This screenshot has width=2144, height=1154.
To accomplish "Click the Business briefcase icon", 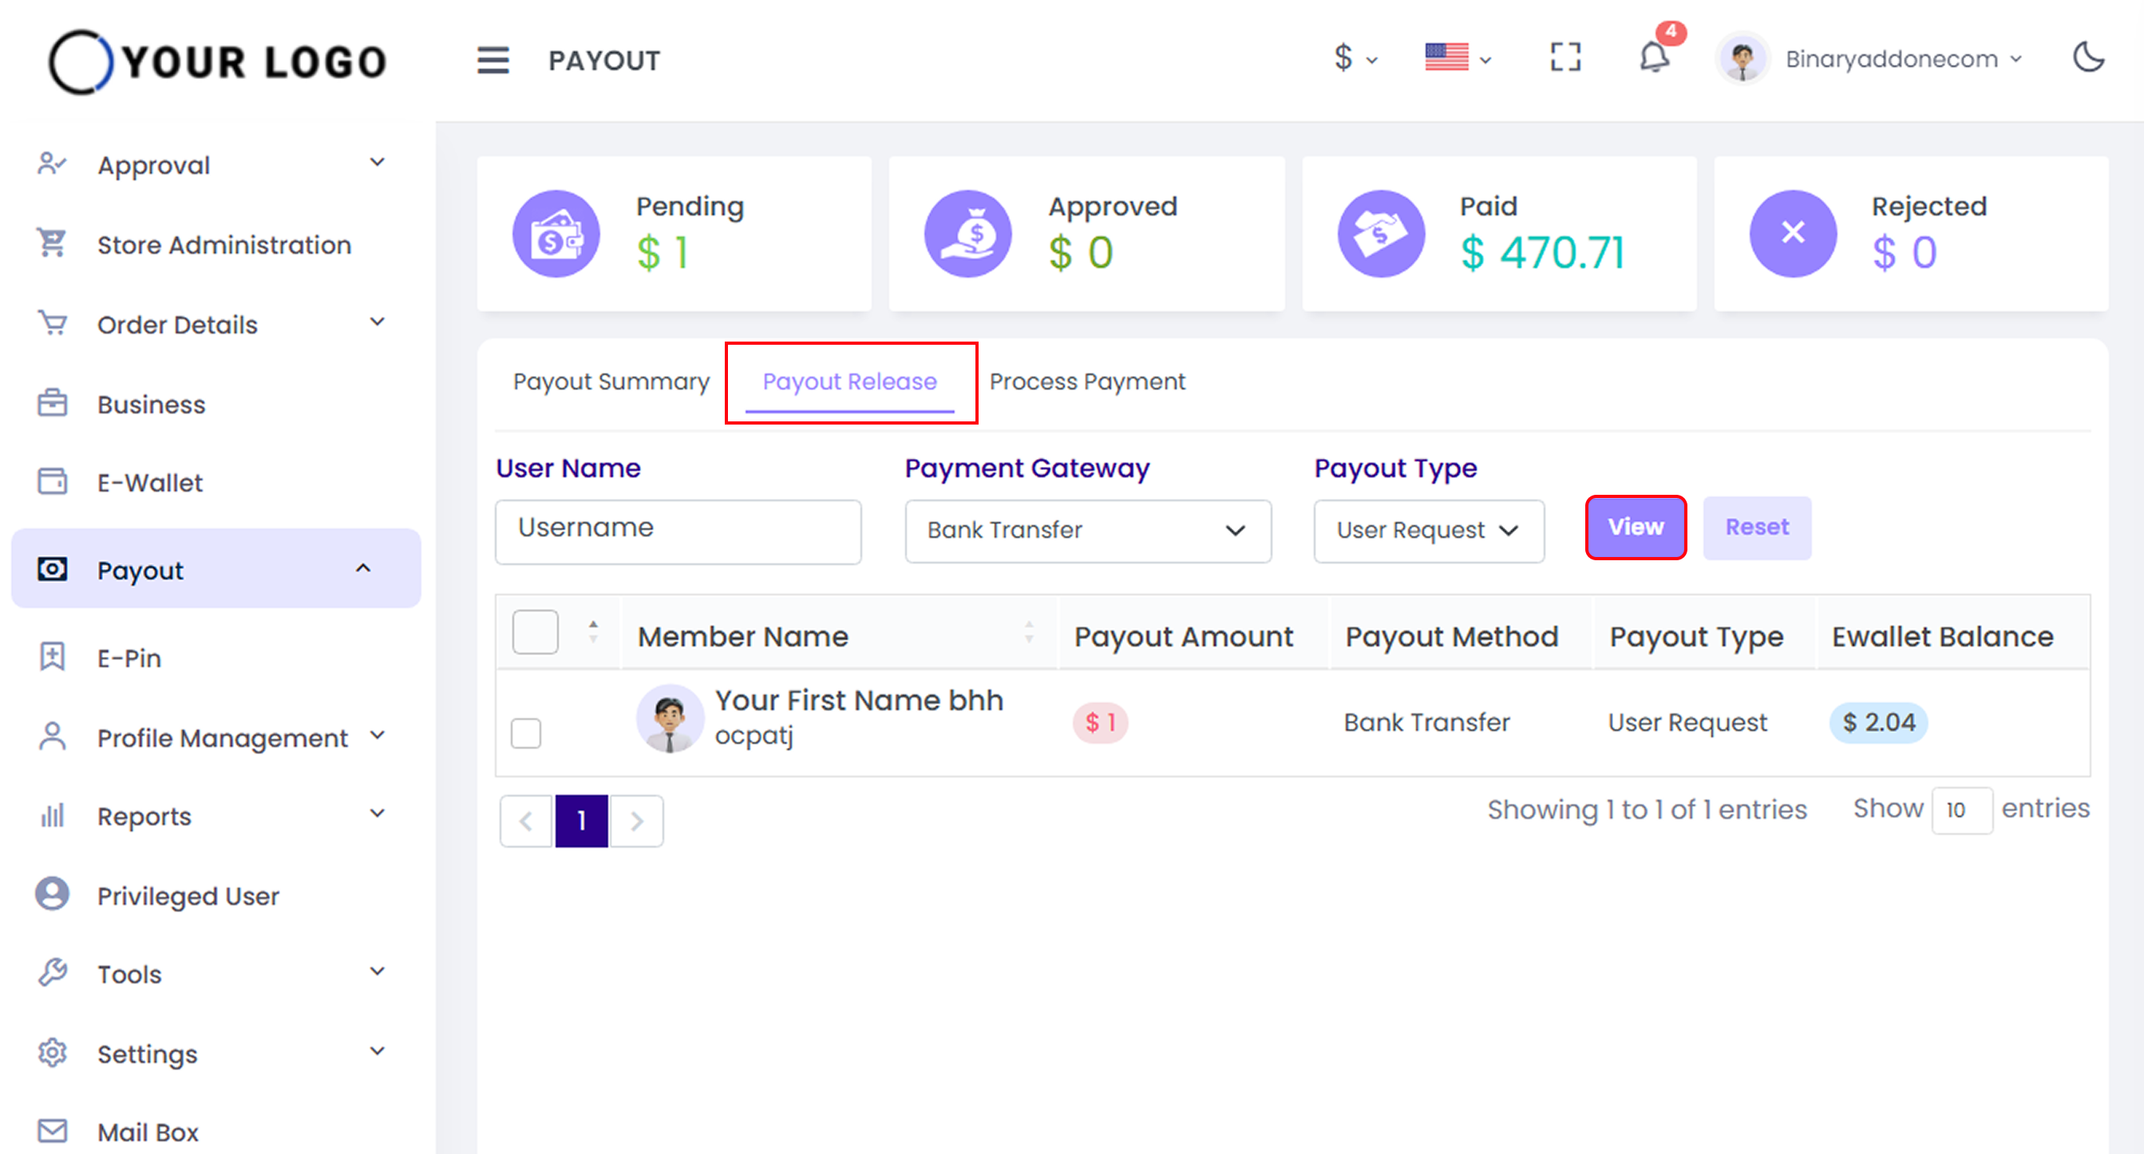I will coord(52,403).
